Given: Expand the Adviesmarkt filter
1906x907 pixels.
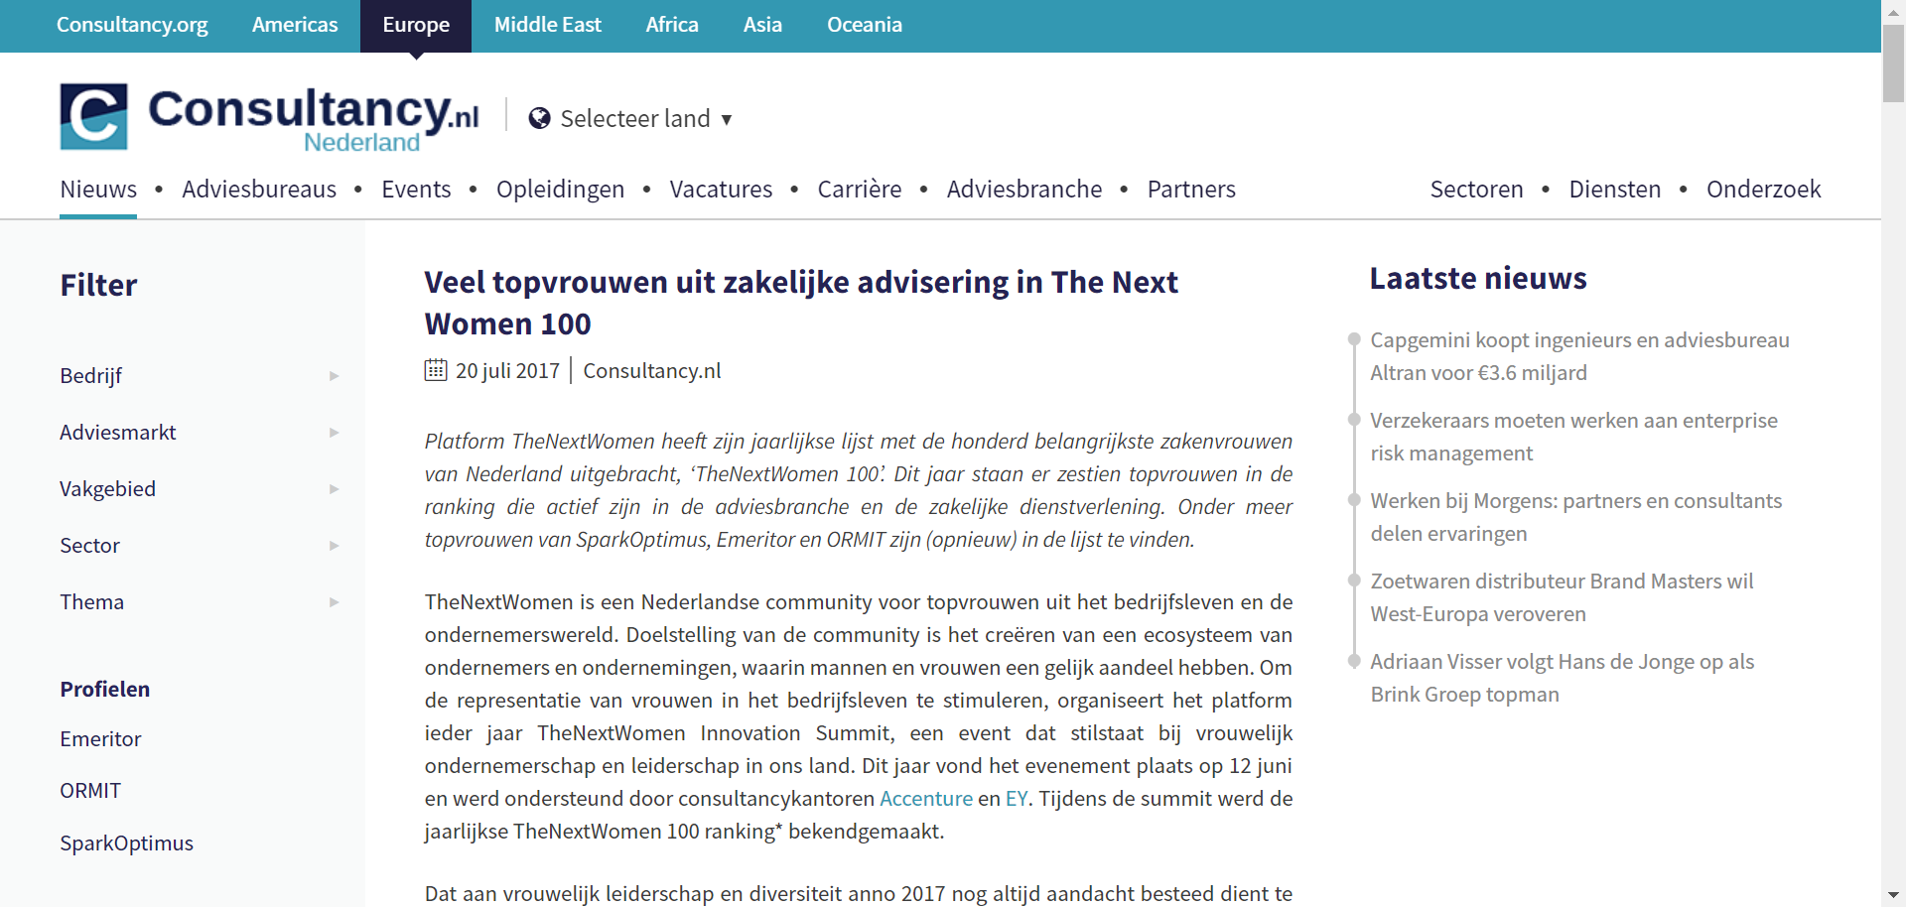Looking at the screenshot, I should 200,433.
